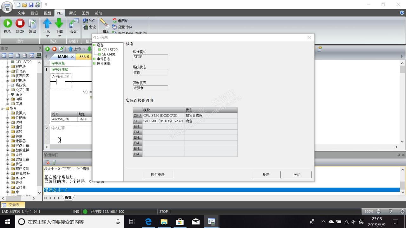
Task: Close the MAIN editor tab
Action: pyautogui.click(x=72, y=57)
